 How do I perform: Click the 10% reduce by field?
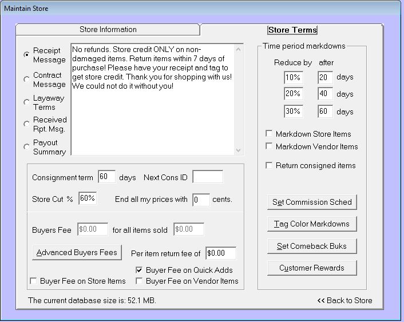click(294, 78)
